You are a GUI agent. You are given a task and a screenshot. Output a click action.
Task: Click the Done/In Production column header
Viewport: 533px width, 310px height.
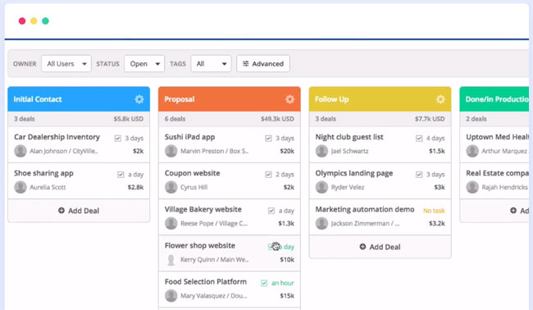coord(494,99)
